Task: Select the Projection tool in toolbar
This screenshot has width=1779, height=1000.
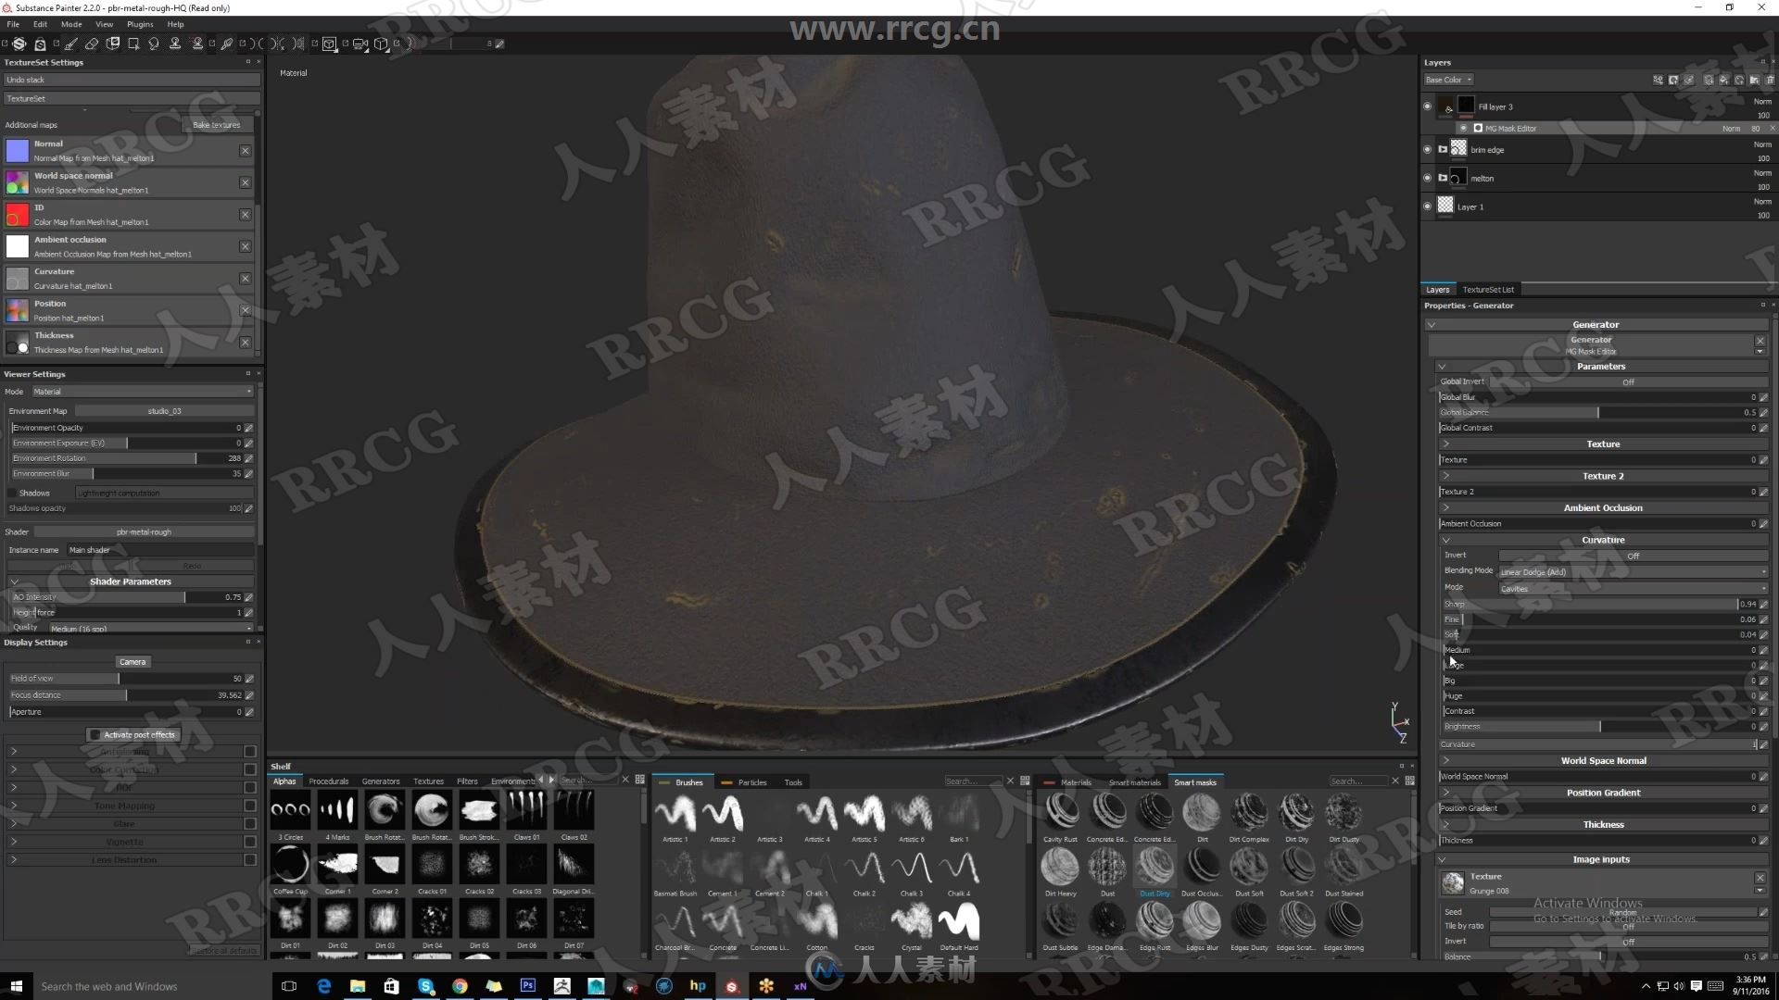Action: [113, 44]
